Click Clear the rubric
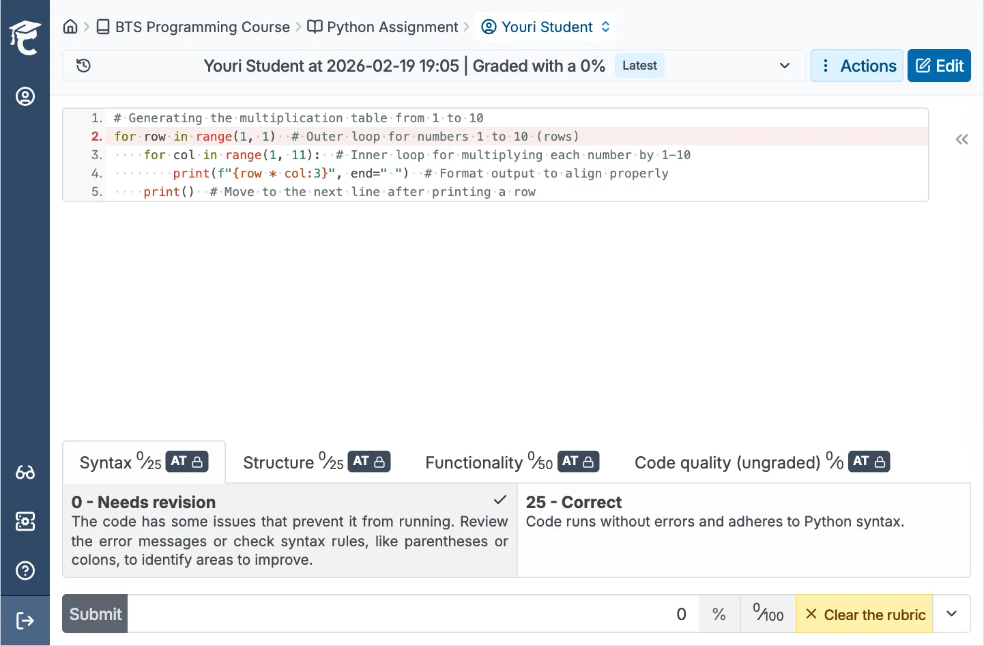The width and height of the screenshot is (984, 646). point(864,614)
